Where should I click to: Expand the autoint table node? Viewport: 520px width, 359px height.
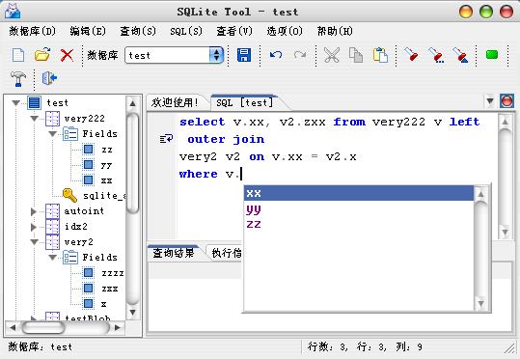tap(34, 211)
